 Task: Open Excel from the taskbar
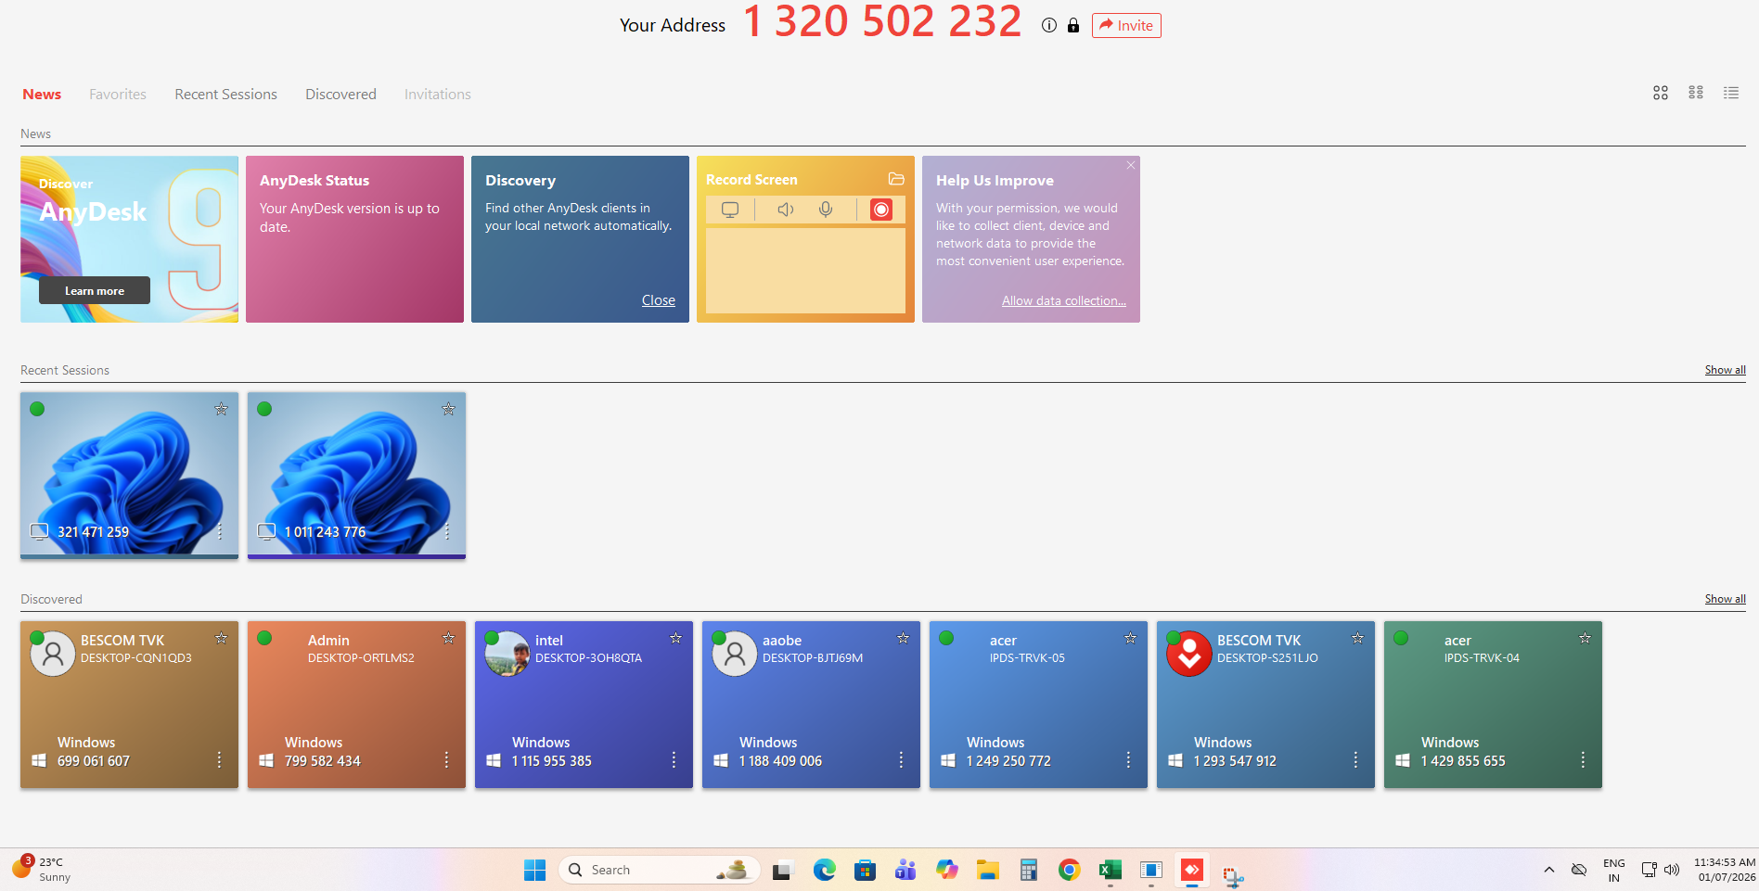coord(1111,870)
